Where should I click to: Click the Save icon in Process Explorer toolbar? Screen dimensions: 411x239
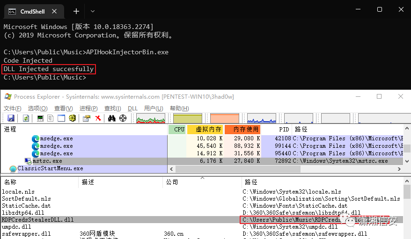coord(11,118)
